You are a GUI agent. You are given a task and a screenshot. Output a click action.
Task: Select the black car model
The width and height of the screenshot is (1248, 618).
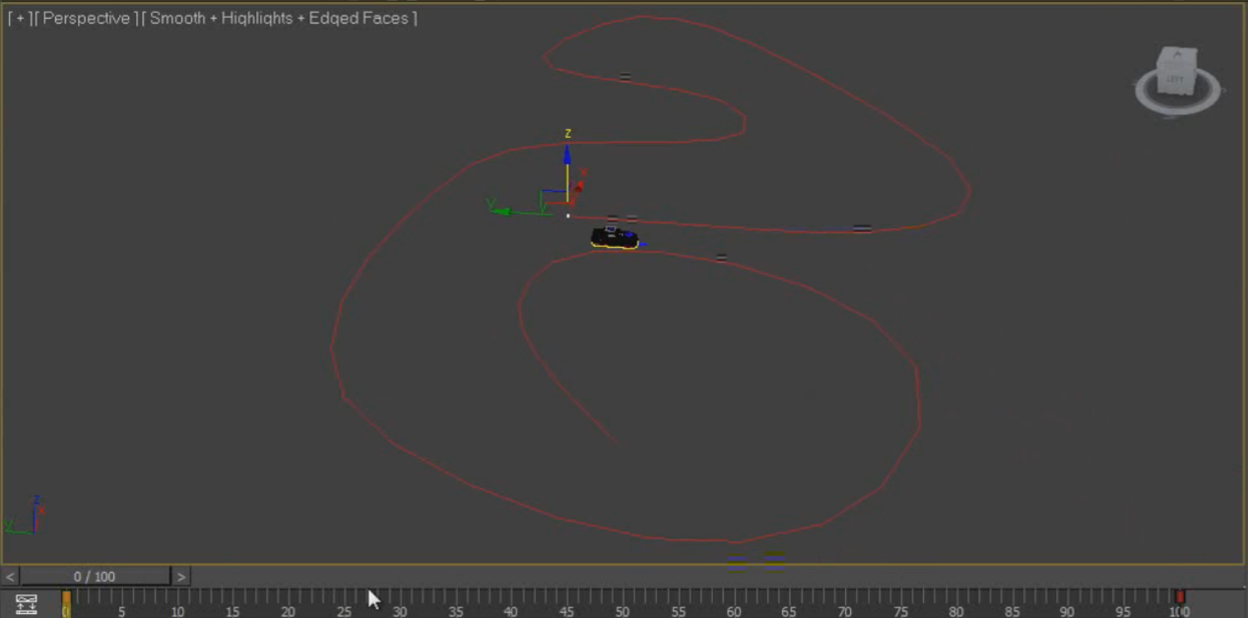[615, 238]
